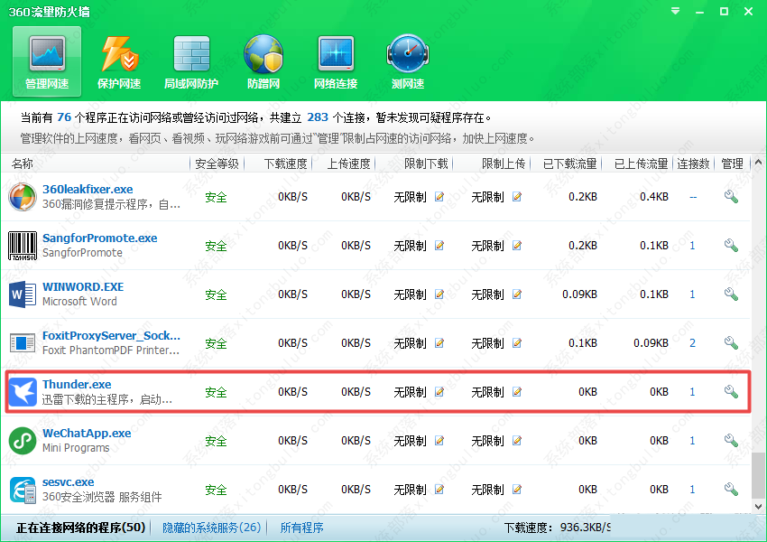
Task: Click 283 total connections number
Action: [x=318, y=117]
